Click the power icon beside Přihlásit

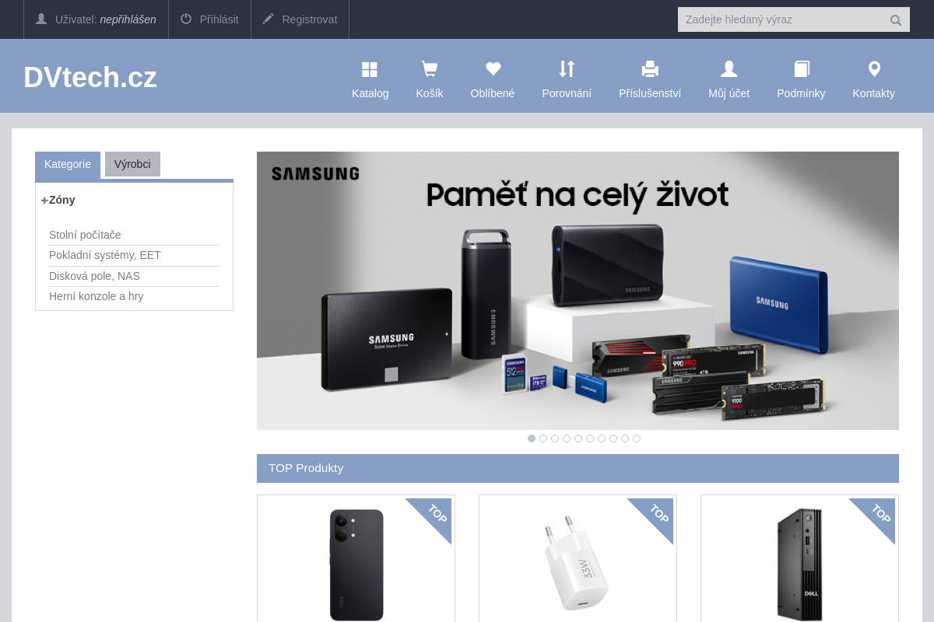point(186,19)
